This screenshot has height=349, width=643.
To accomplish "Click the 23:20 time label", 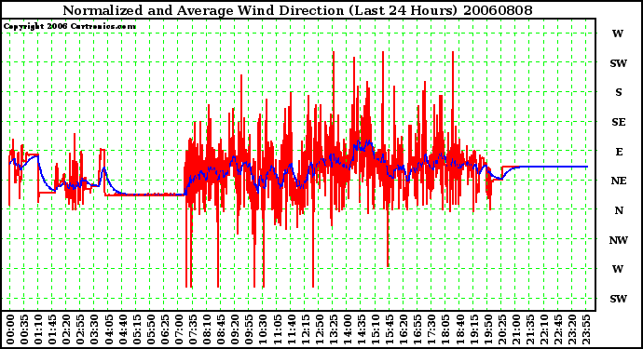I will pyautogui.click(x=571, y=329).
